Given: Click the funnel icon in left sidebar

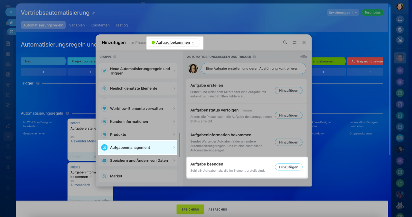Looking at the screenshot, I should pos(8,136).
